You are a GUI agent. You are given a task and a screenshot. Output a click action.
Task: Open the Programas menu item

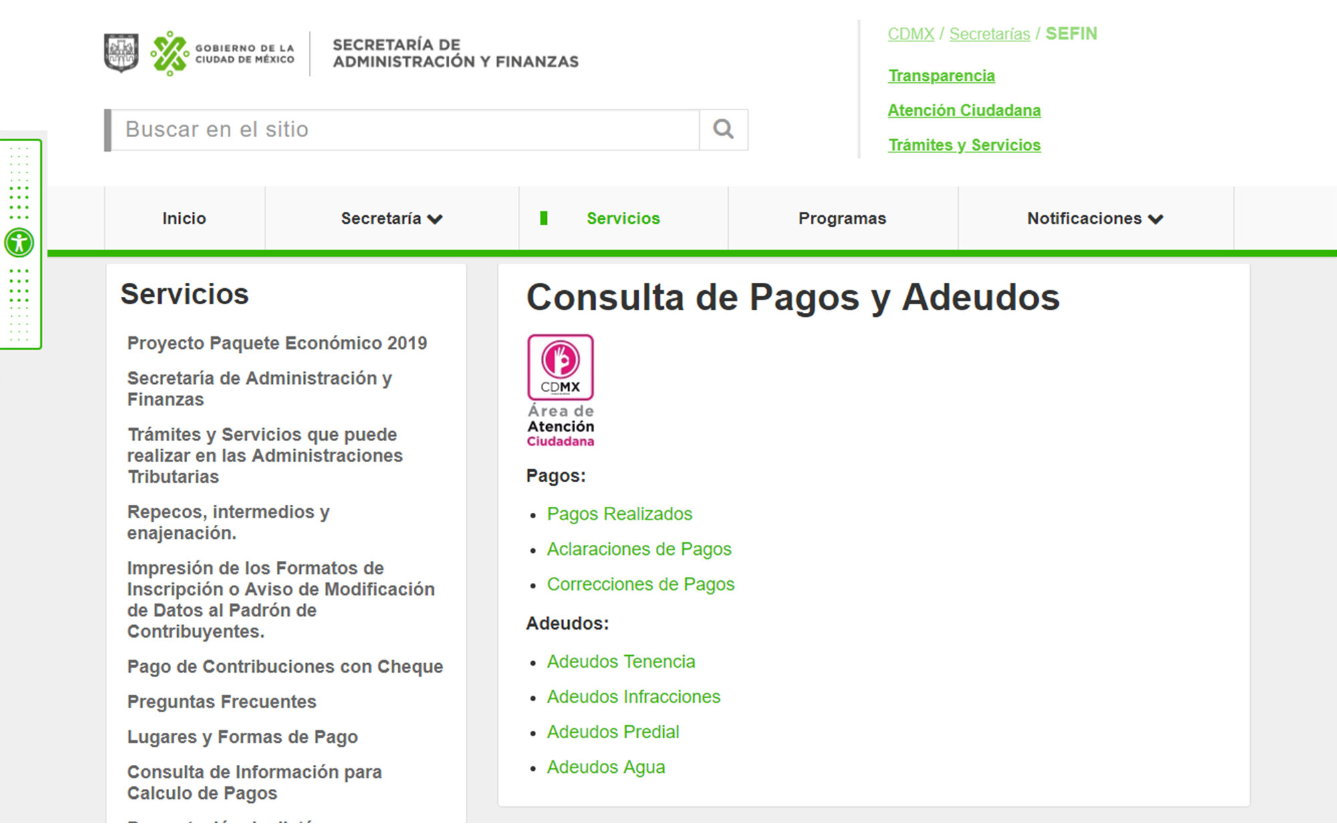842,219
